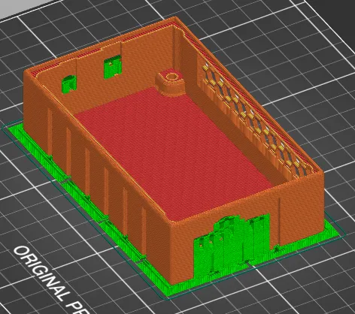The width and height of the screenshot is (355, 314).
Task: Click the large green support on the front wall
Action: [232, 246]
